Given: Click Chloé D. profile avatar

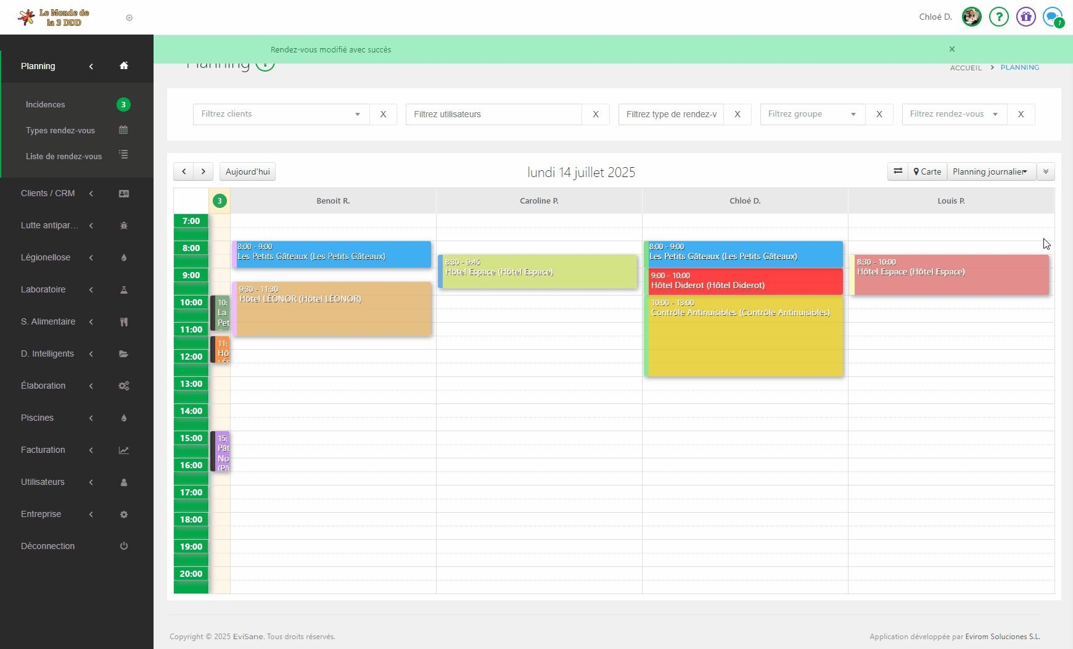Looking at the screenshot, I should point(971,17).
